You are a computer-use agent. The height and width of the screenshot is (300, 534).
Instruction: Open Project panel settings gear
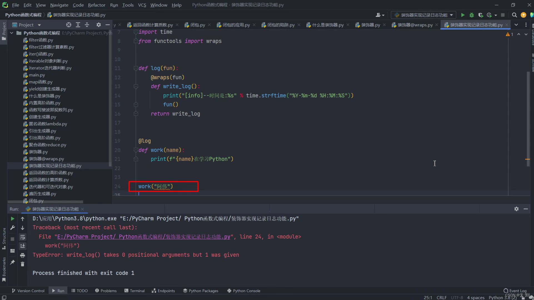click(98, 25)
